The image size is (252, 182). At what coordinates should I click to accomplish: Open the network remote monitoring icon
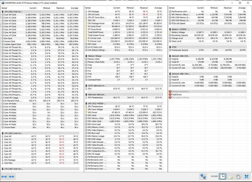pos(203,177)
